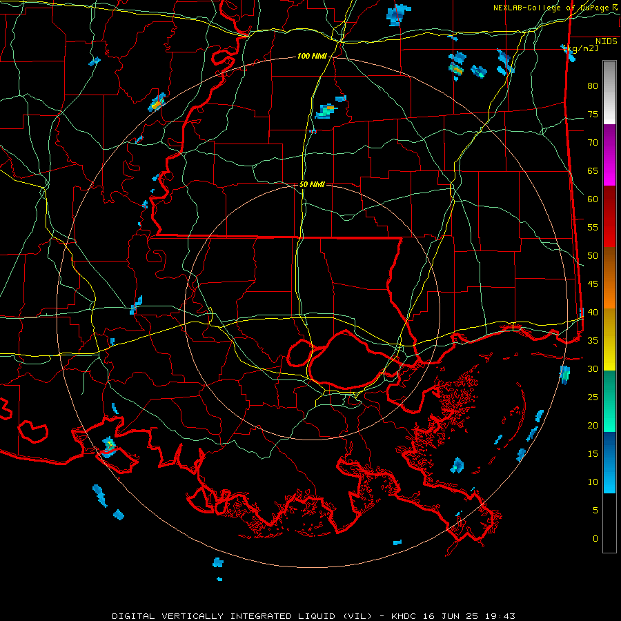The image size is (621, 621).
Task: Pick the white-gray segment of the VIL legend
Action: [609, 92]
